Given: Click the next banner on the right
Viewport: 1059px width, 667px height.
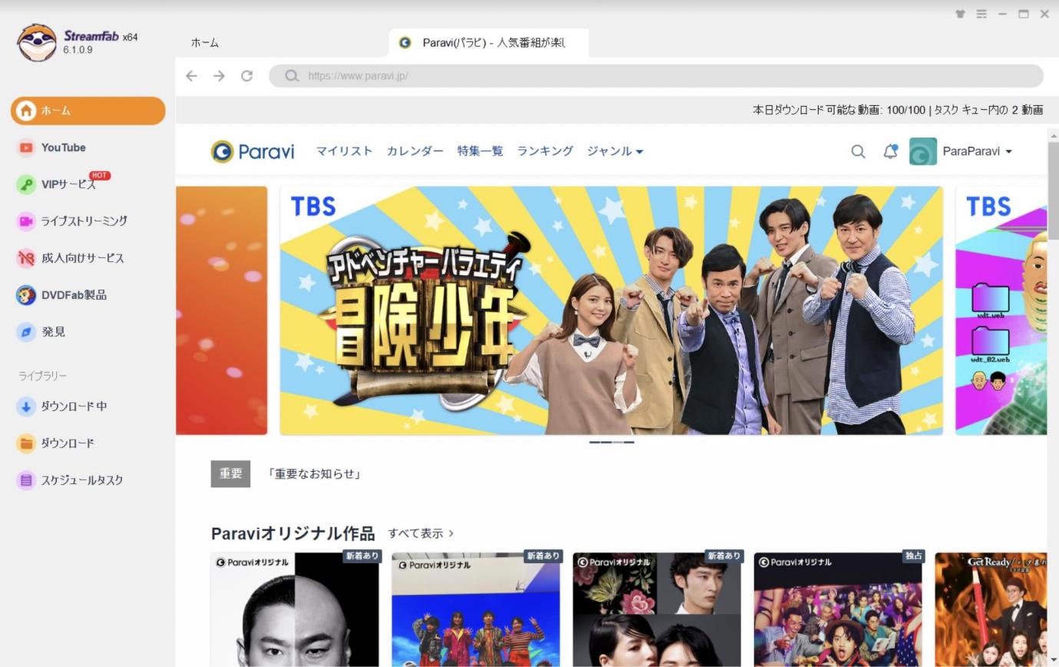Looking at the screenshot, I should point(1001,310).
